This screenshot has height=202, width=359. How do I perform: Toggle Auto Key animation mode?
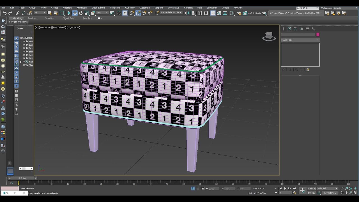pyautogui.click(x=312, y=189)
